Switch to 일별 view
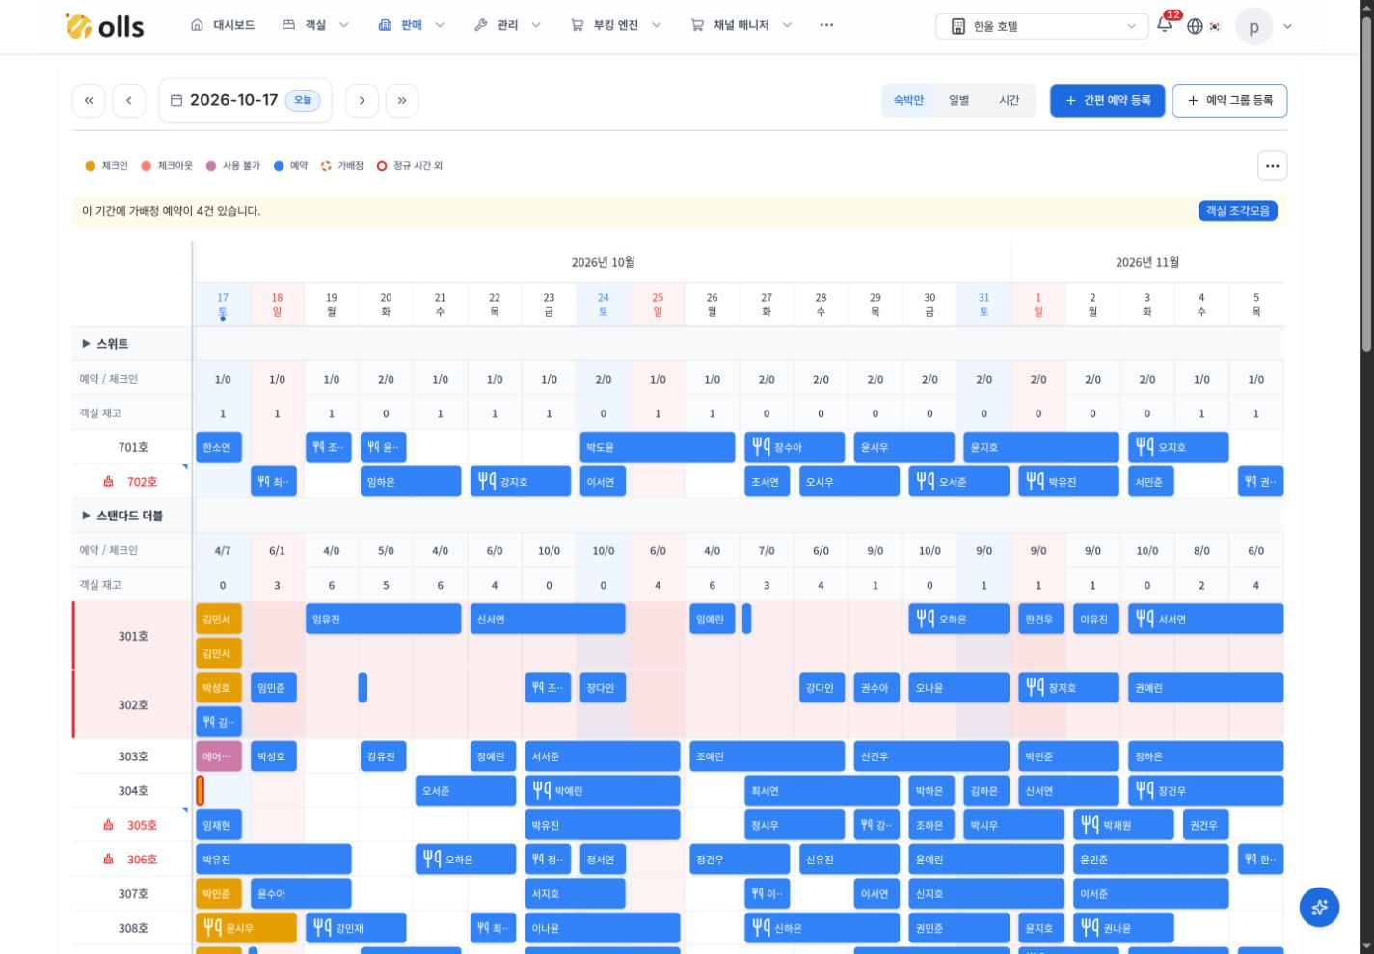 coord(958,100)
